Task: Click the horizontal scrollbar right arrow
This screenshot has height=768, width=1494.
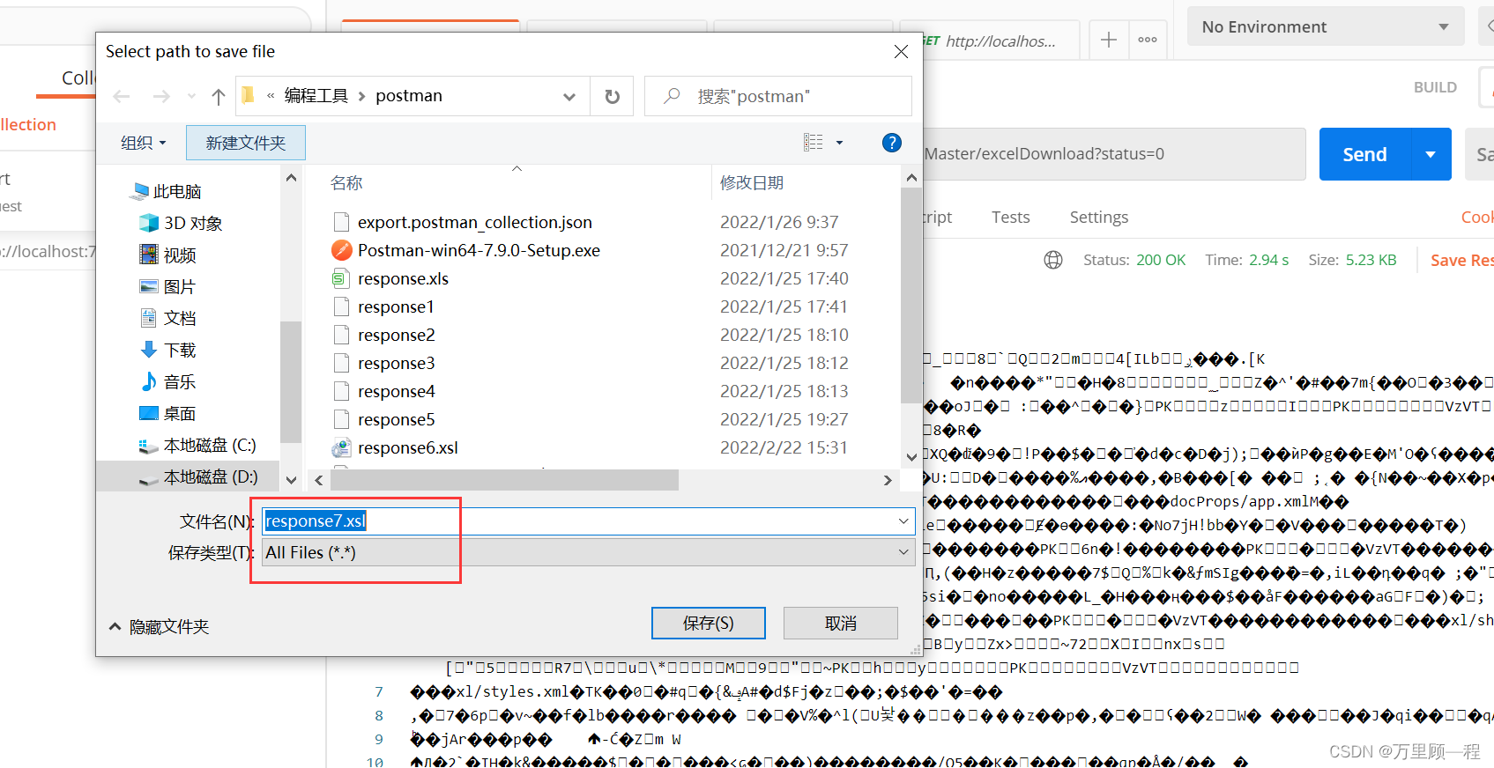Action: [888, 480]
